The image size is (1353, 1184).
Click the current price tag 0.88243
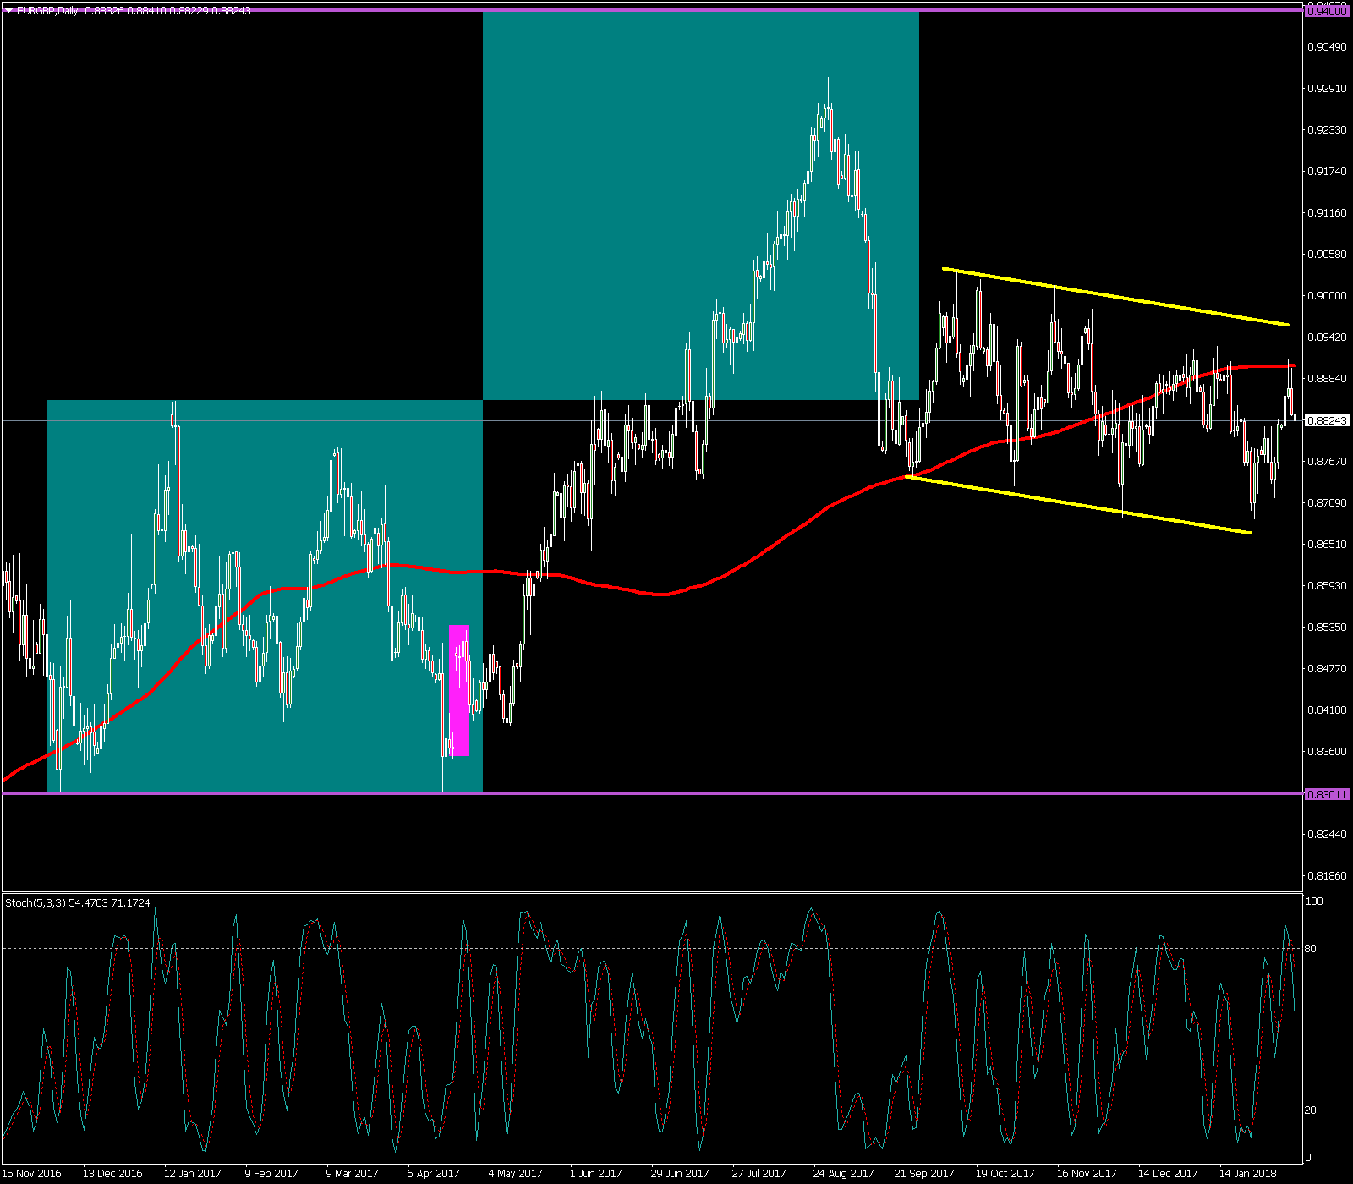coord(1327,420)
